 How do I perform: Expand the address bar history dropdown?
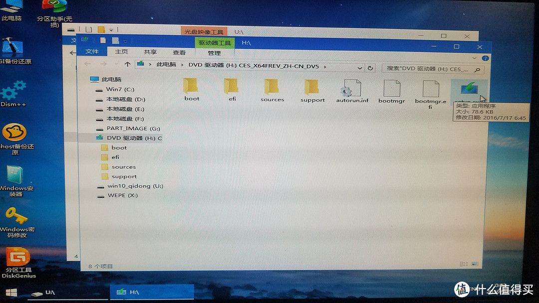point(360,68)
